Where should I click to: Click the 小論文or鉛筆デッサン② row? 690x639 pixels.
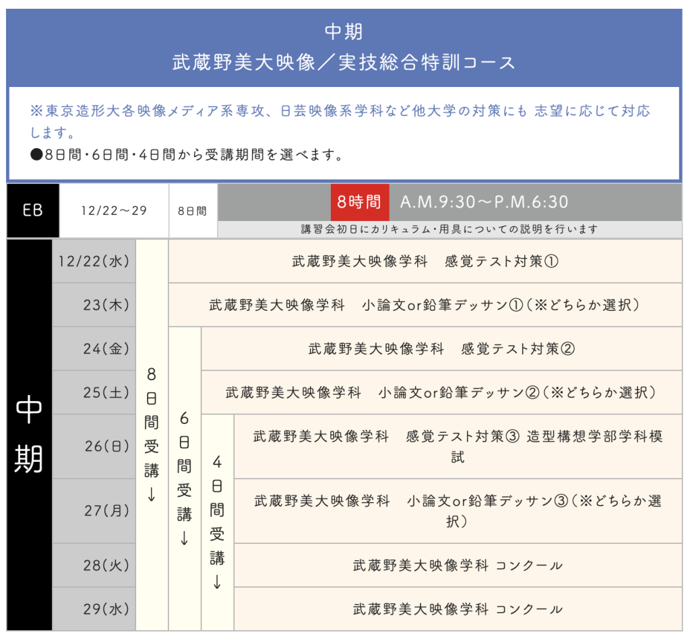click(442, 392)
